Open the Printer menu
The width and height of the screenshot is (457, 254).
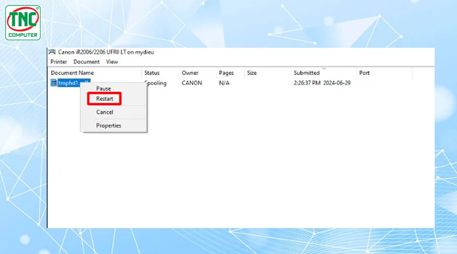click(58, 62)
